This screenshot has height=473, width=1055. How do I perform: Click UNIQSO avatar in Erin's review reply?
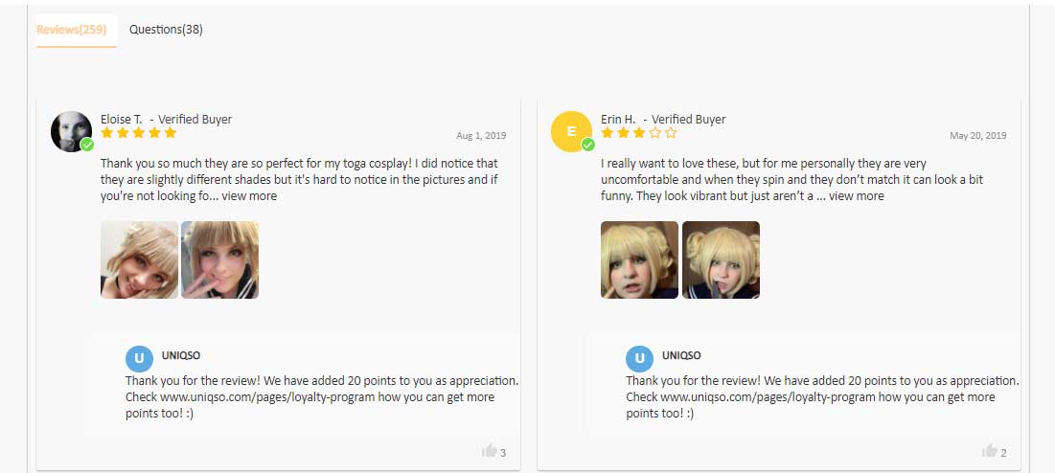[639, 359]
